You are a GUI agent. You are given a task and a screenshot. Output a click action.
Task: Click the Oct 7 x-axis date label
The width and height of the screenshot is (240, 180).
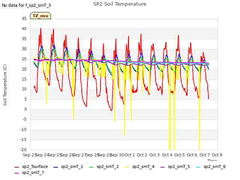point(205,155)
